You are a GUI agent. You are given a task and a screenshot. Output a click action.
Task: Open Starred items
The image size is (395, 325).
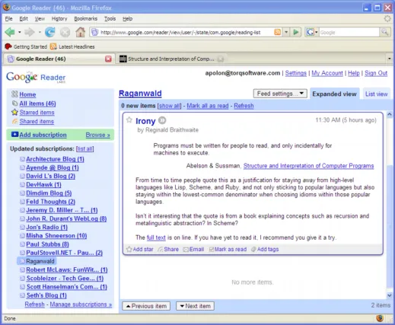(37, 113)
